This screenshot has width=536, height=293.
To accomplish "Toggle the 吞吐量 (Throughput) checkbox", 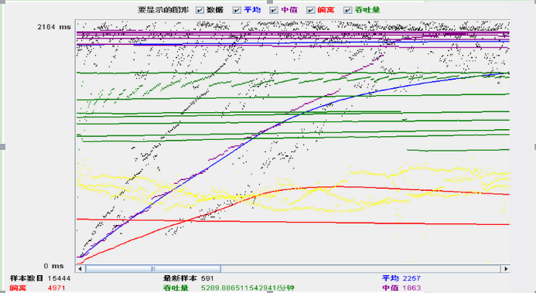I will point(347,10).
